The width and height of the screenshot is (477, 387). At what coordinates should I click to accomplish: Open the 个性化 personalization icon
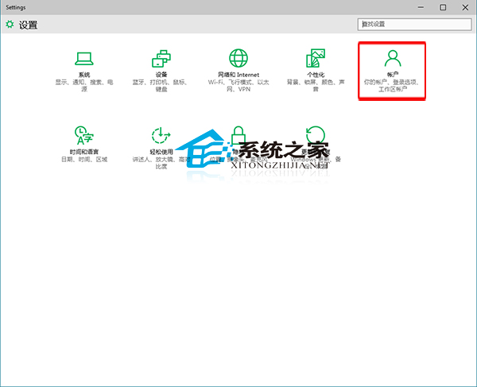tap(316, 58)
